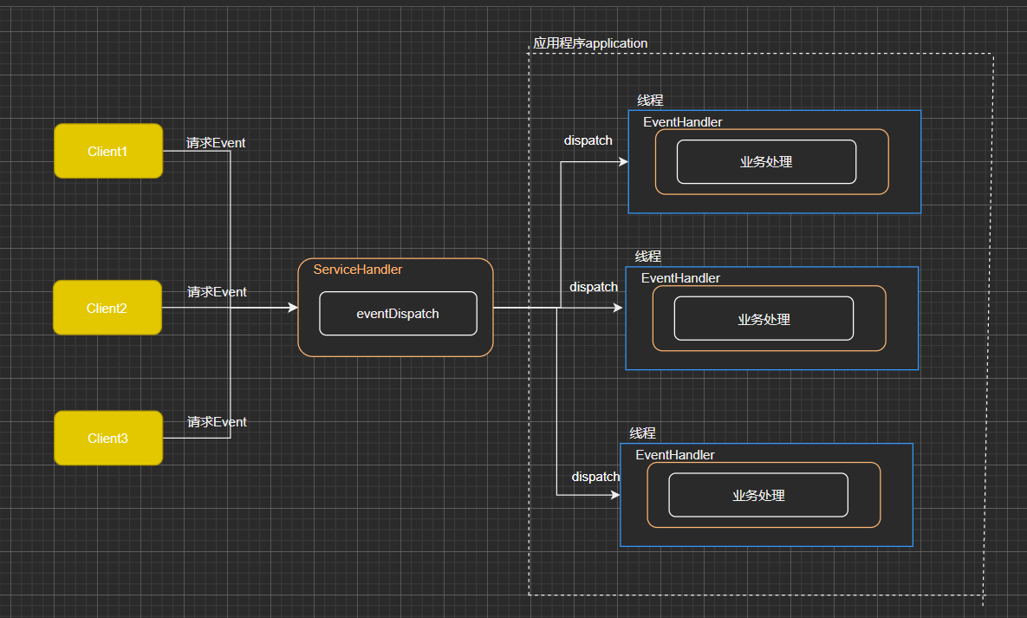Click the dispatch label of the top arrow

coord(588,140)
